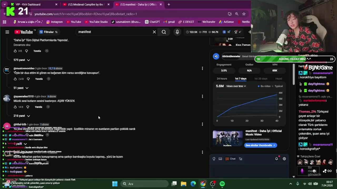The width and height of the screenshot is (337, 189).
Task: Open the E DEVLET bookmark
Action: [x=186, y=22]
